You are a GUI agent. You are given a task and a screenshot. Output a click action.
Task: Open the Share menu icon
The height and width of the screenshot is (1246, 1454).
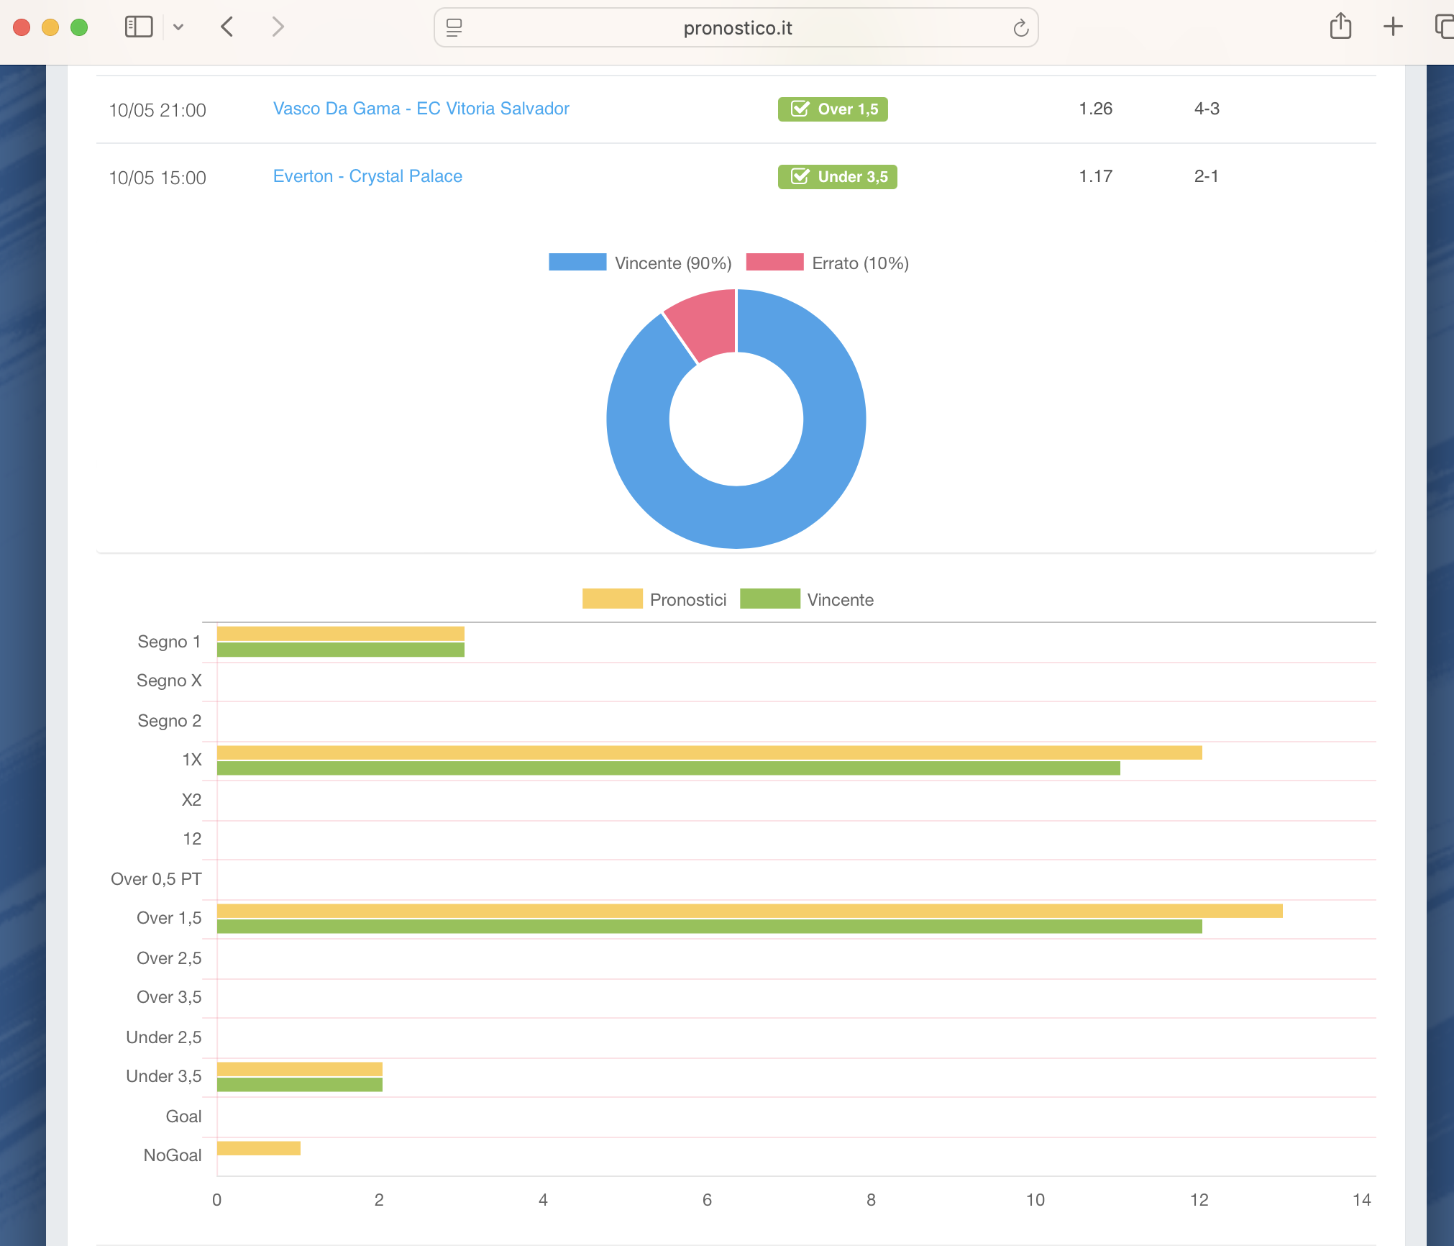[1340, 27]
